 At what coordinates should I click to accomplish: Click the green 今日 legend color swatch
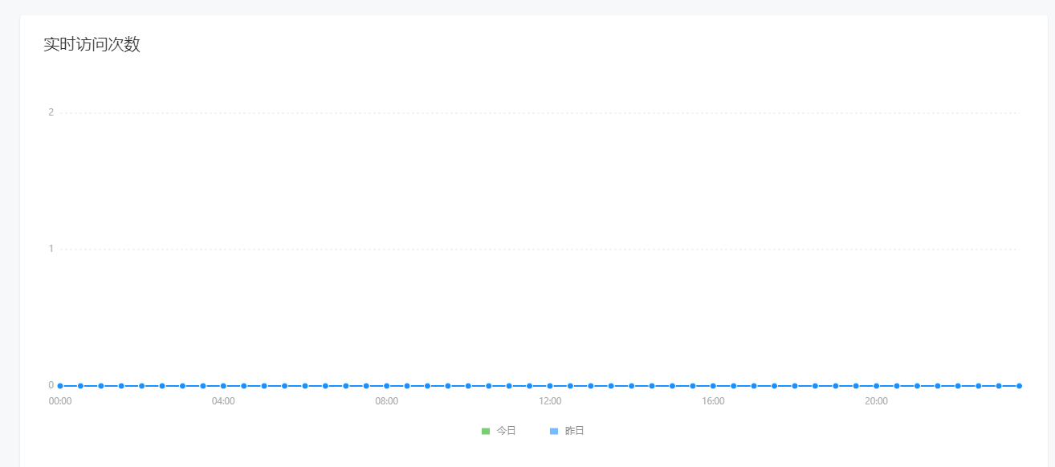(486, 432)
